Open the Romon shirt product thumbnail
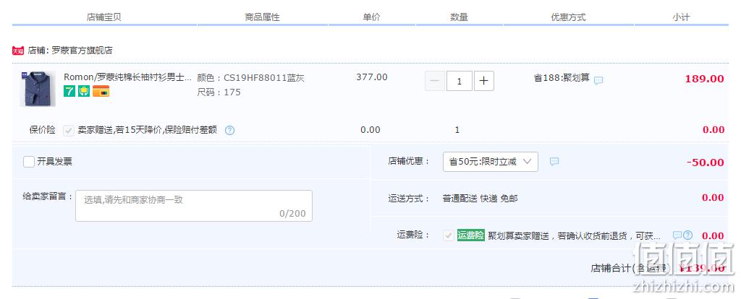The width and height of the screenshot is (741, 299). pos(38,89)
